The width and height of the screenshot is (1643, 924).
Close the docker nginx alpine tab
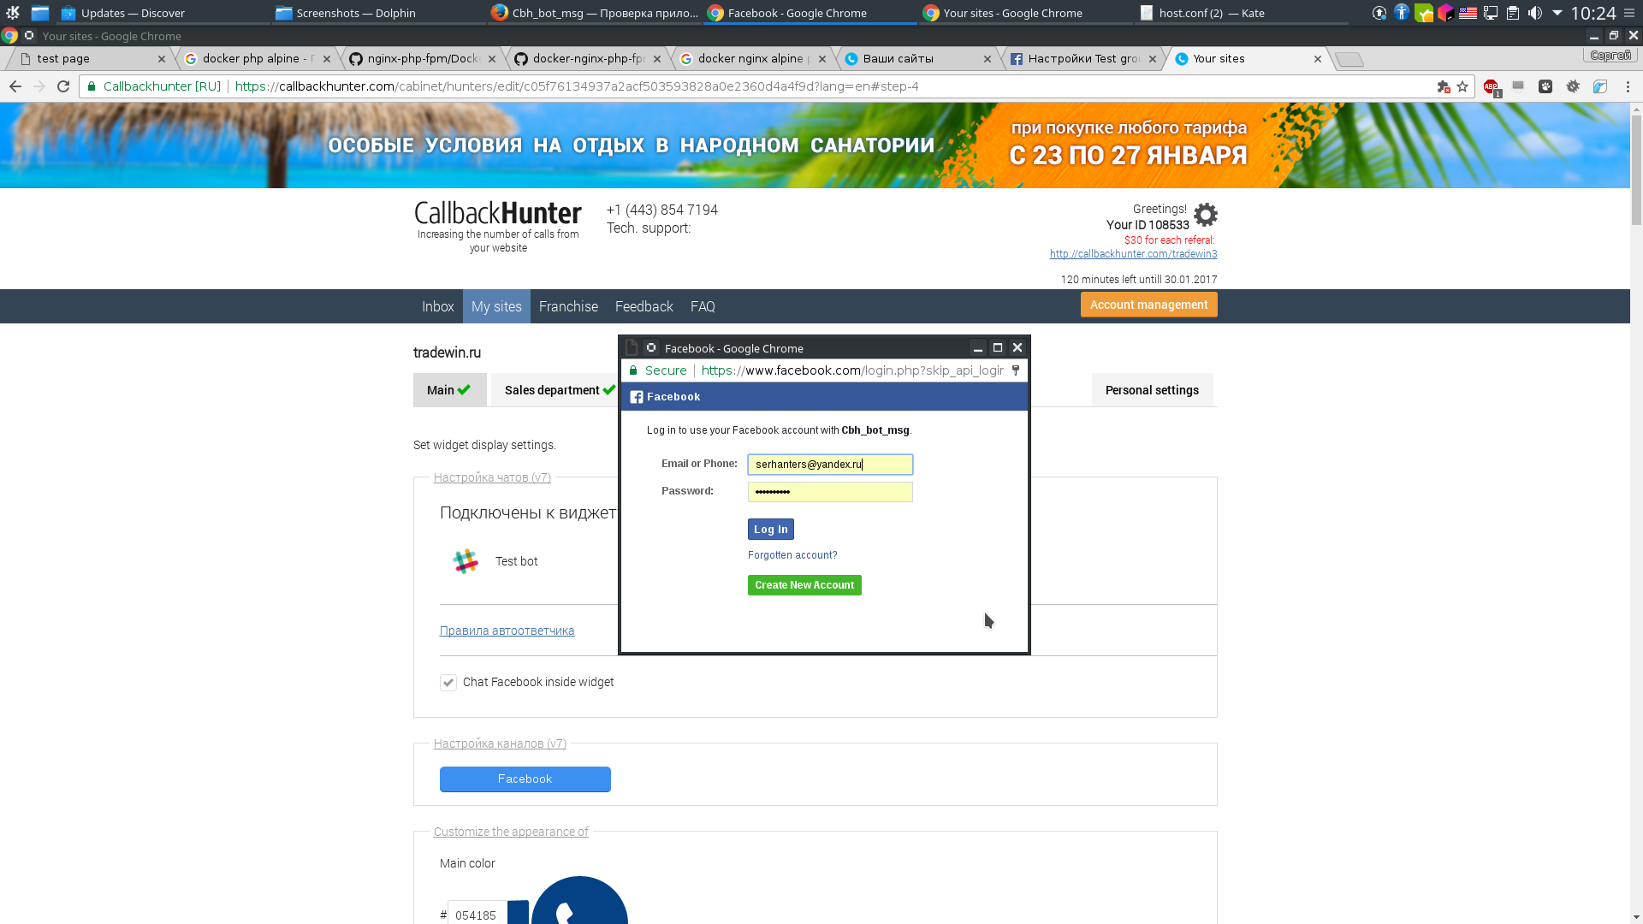[822, 59]
